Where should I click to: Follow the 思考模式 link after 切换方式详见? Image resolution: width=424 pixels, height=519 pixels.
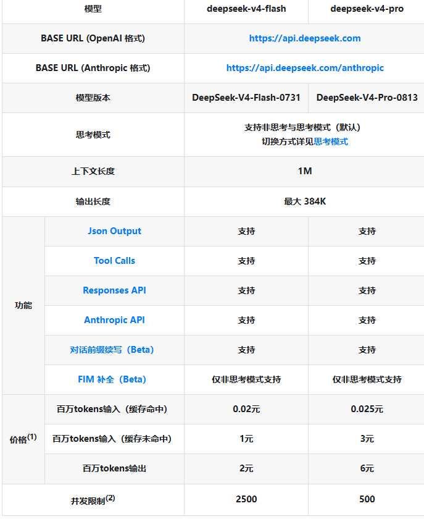tap(331, 141)
